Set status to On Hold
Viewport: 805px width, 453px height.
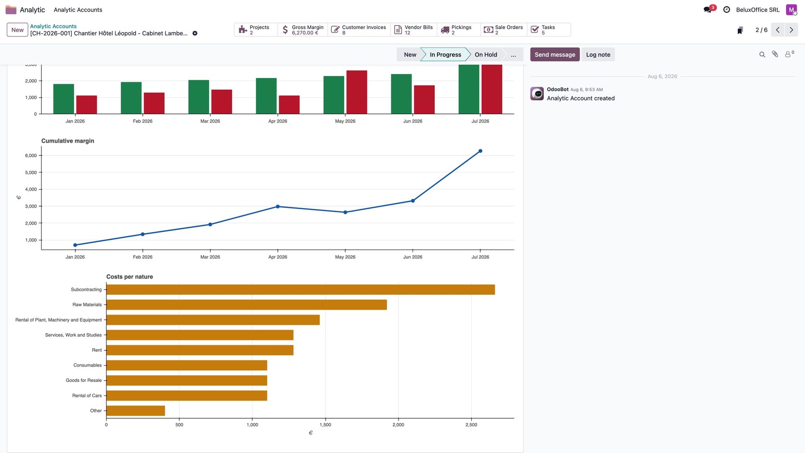coord(486,55)
